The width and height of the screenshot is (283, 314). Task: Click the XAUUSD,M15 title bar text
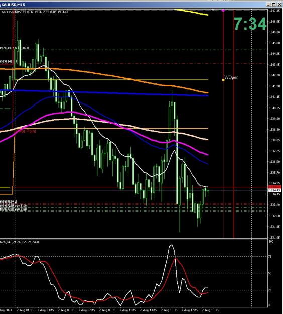click(13, 5)
